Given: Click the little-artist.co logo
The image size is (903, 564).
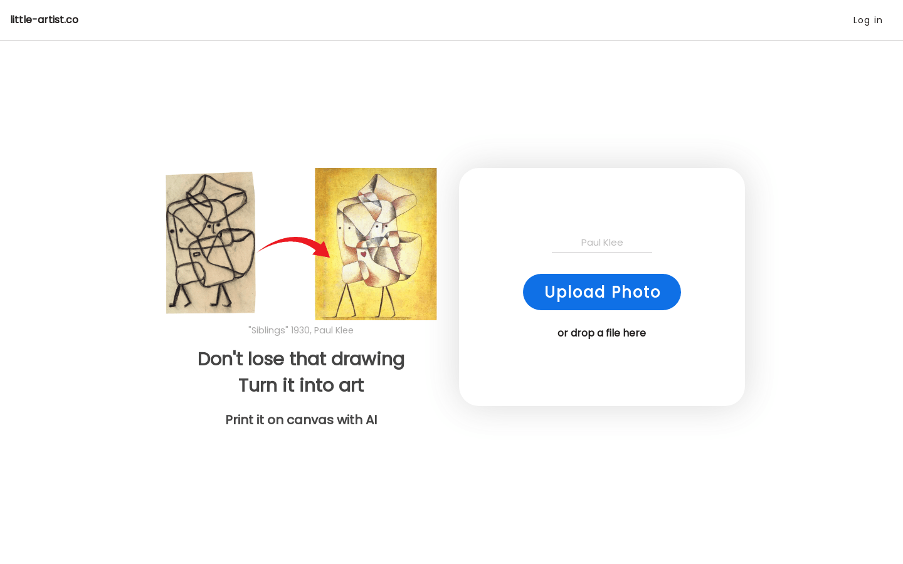Looking at the screenshot, I should pyautogui.click(x=45, y=19).
